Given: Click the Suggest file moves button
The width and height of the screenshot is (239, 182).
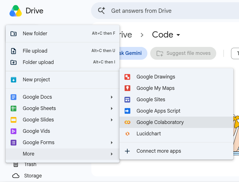Looking at the screenshot, I should click(x=183, y=53).
